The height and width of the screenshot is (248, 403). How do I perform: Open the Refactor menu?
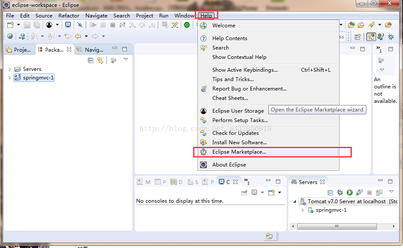point(69,16)
